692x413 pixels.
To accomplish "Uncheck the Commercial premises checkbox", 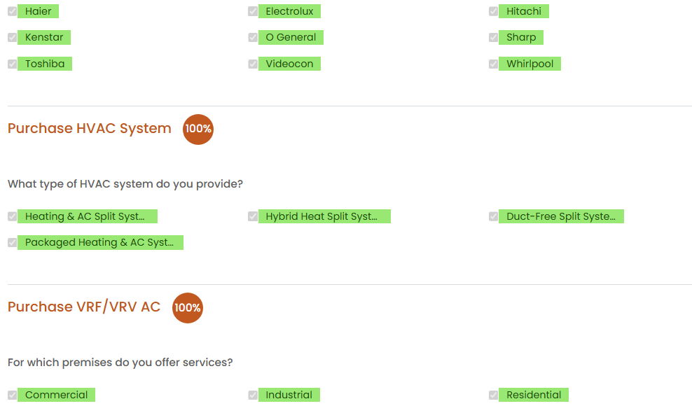I will pyautogui.click(x=12, y=395).
